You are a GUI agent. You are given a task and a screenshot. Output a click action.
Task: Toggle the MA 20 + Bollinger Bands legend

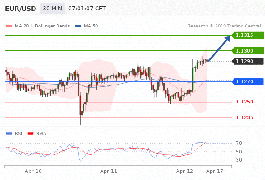coord(38,26)
